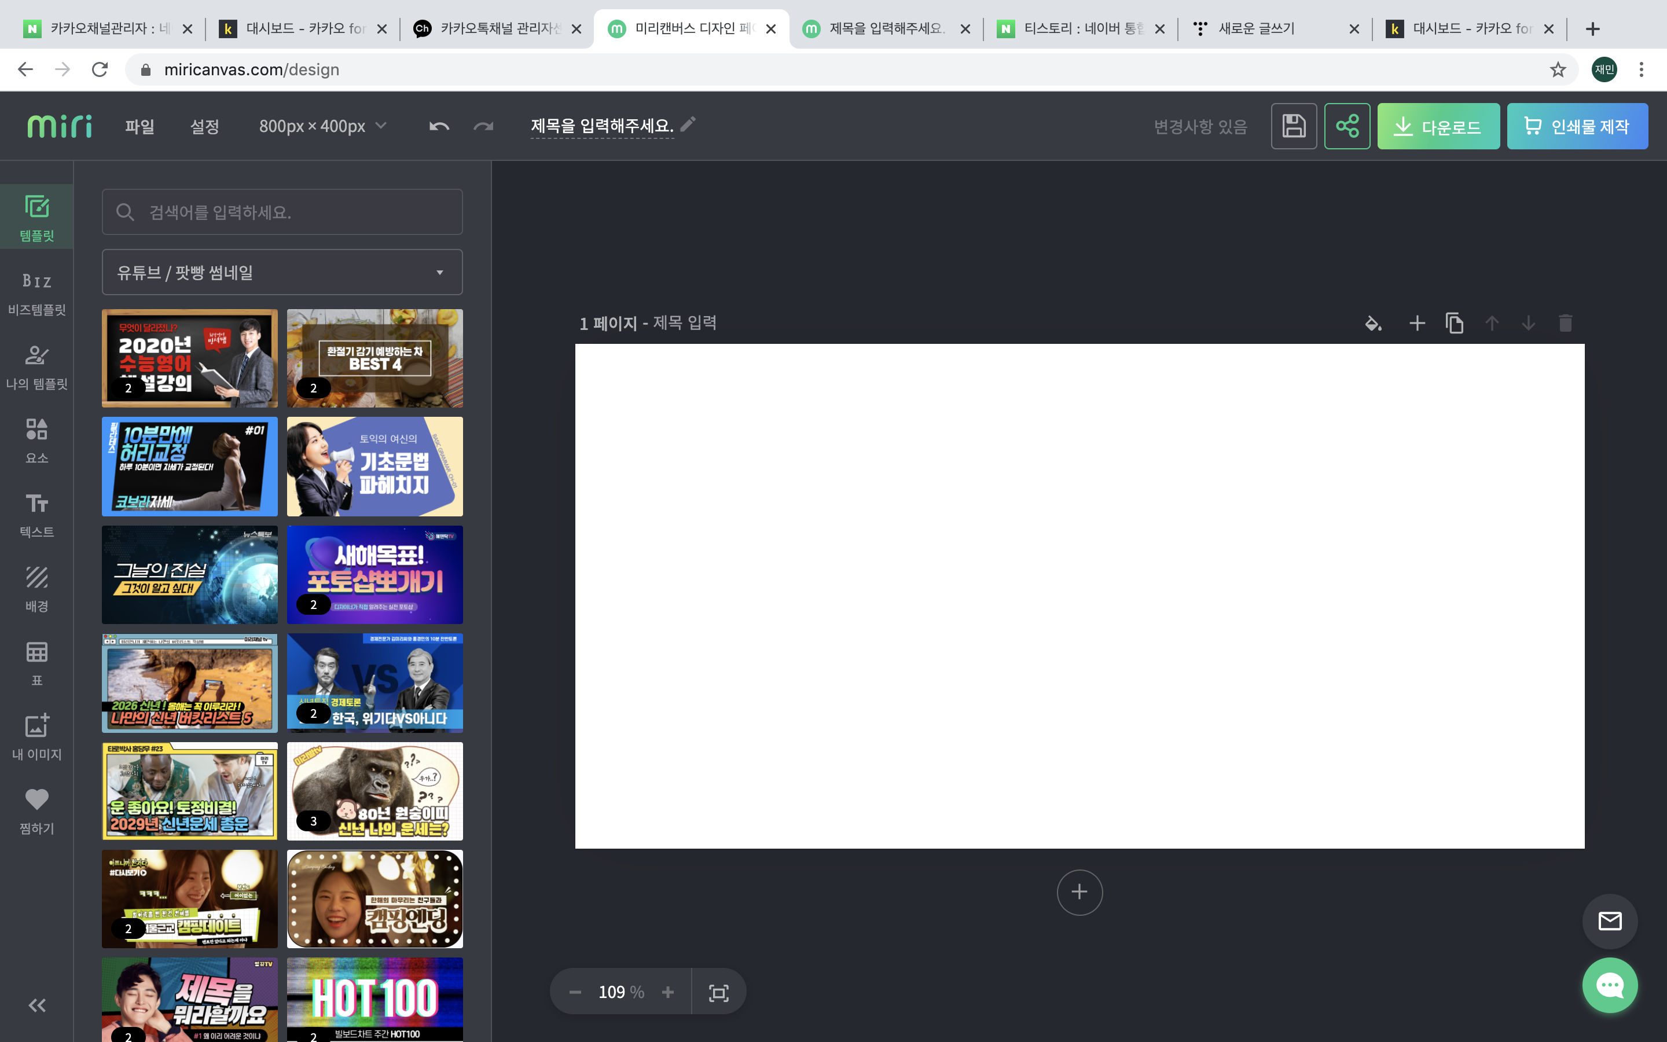1667x1042 pixels.
Task: Delete page with trash icon
Action: (x=1565, y=323)
